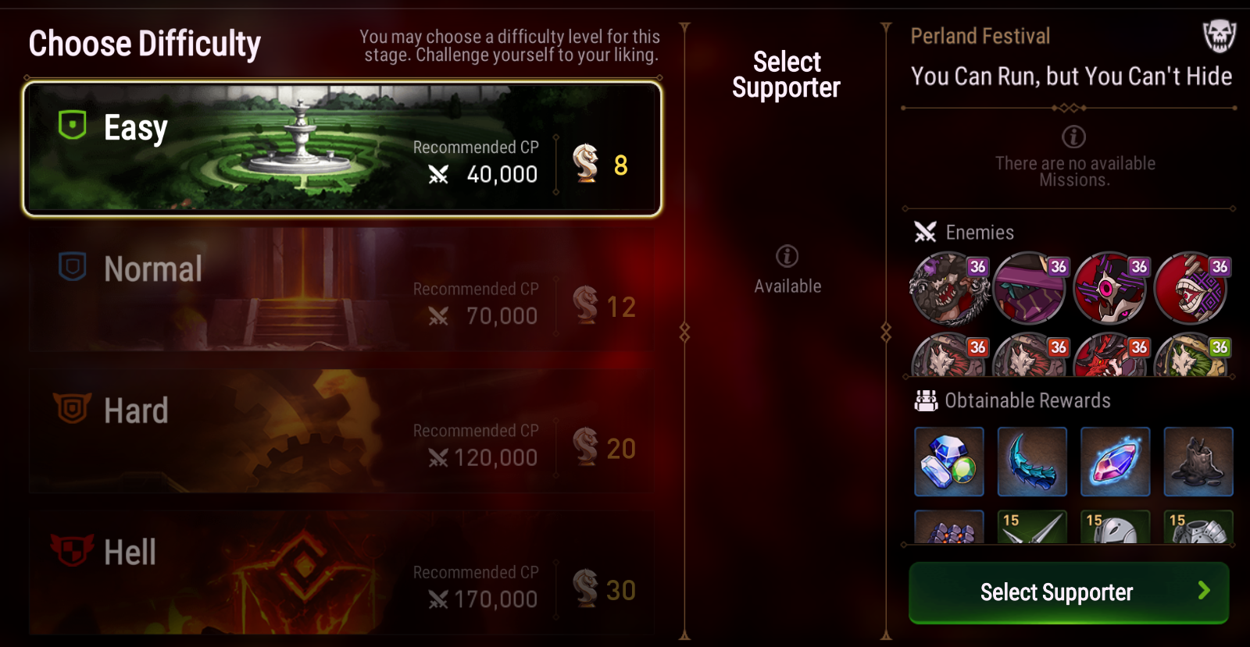Inspect the level 15 helmet reward
The width and height of the screenshot is (1250, 647).
pos(1115,527)
